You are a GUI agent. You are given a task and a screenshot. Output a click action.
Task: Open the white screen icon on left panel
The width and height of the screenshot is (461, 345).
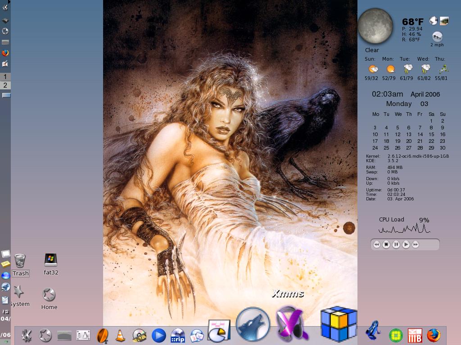[x=5, y=253]
